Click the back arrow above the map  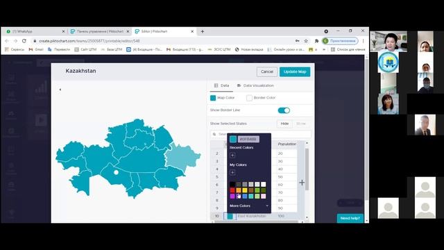coord(60,90)
